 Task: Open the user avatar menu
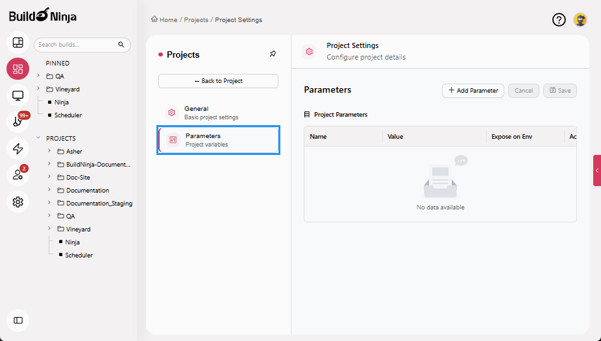click(580, 19)
